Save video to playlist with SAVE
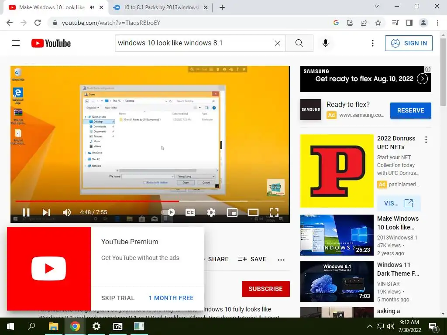The width and height of the screenshot is (447, 335). (x=252, y=259)
